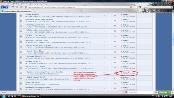Image resolution: width=174 pixels, height=98 pixels.
Task: Open topic 'Jérémy, 23ans, ile de France'
Action: pyautogui.click(x=40, y=25)
